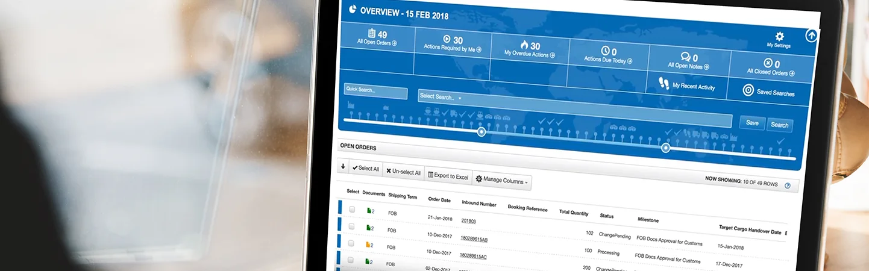This screenshot has width=869, height=271.
Task: Click green document icon in 180289615AB row
Action: 368,228
